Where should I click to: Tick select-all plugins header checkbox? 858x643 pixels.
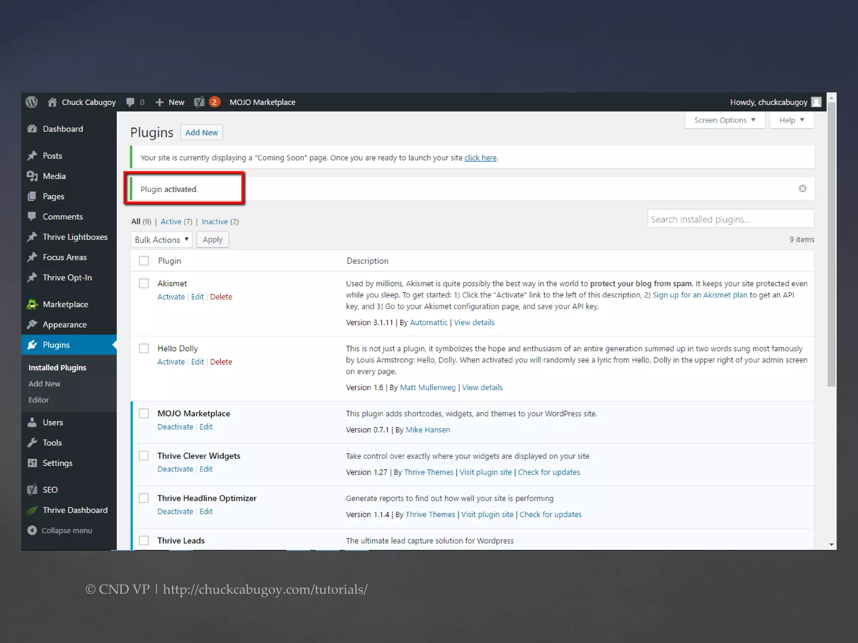pyautogui.click(x=144, y=261)
